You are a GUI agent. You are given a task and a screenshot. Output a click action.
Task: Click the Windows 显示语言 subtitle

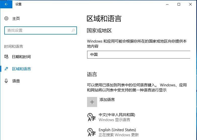pyautogui.click(x=114, y=120)
